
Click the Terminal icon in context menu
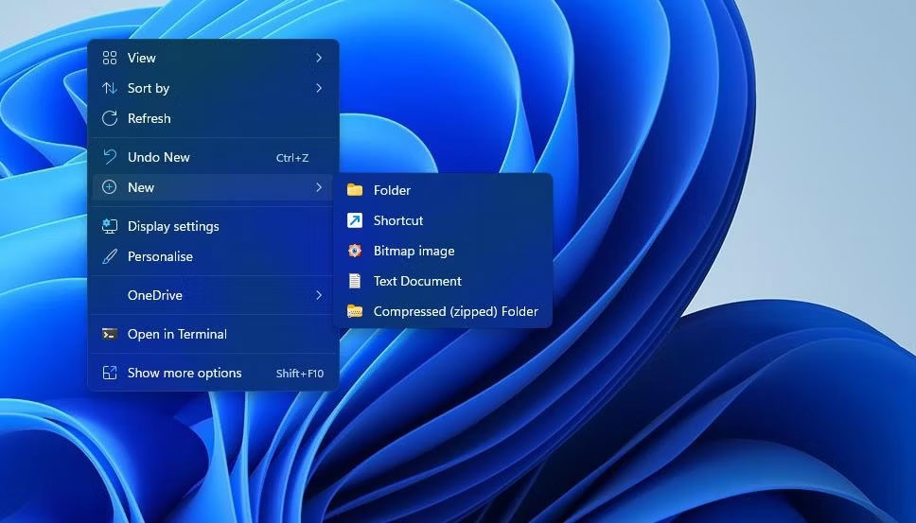click(x=110, y=334)
